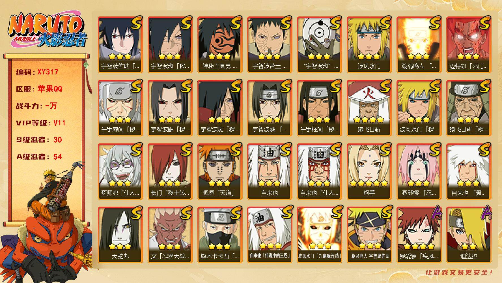502x283 pixels.
Task: Open the 春野樱 pink-haired ninja card
Action: (x=419, y=171)
